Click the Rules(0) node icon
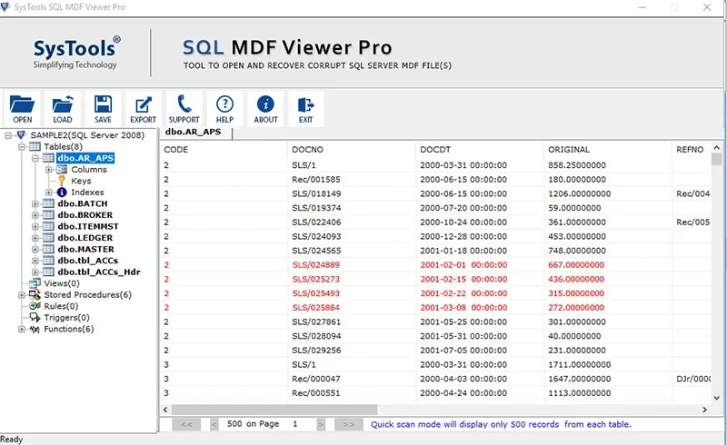 tap(35, 306)
